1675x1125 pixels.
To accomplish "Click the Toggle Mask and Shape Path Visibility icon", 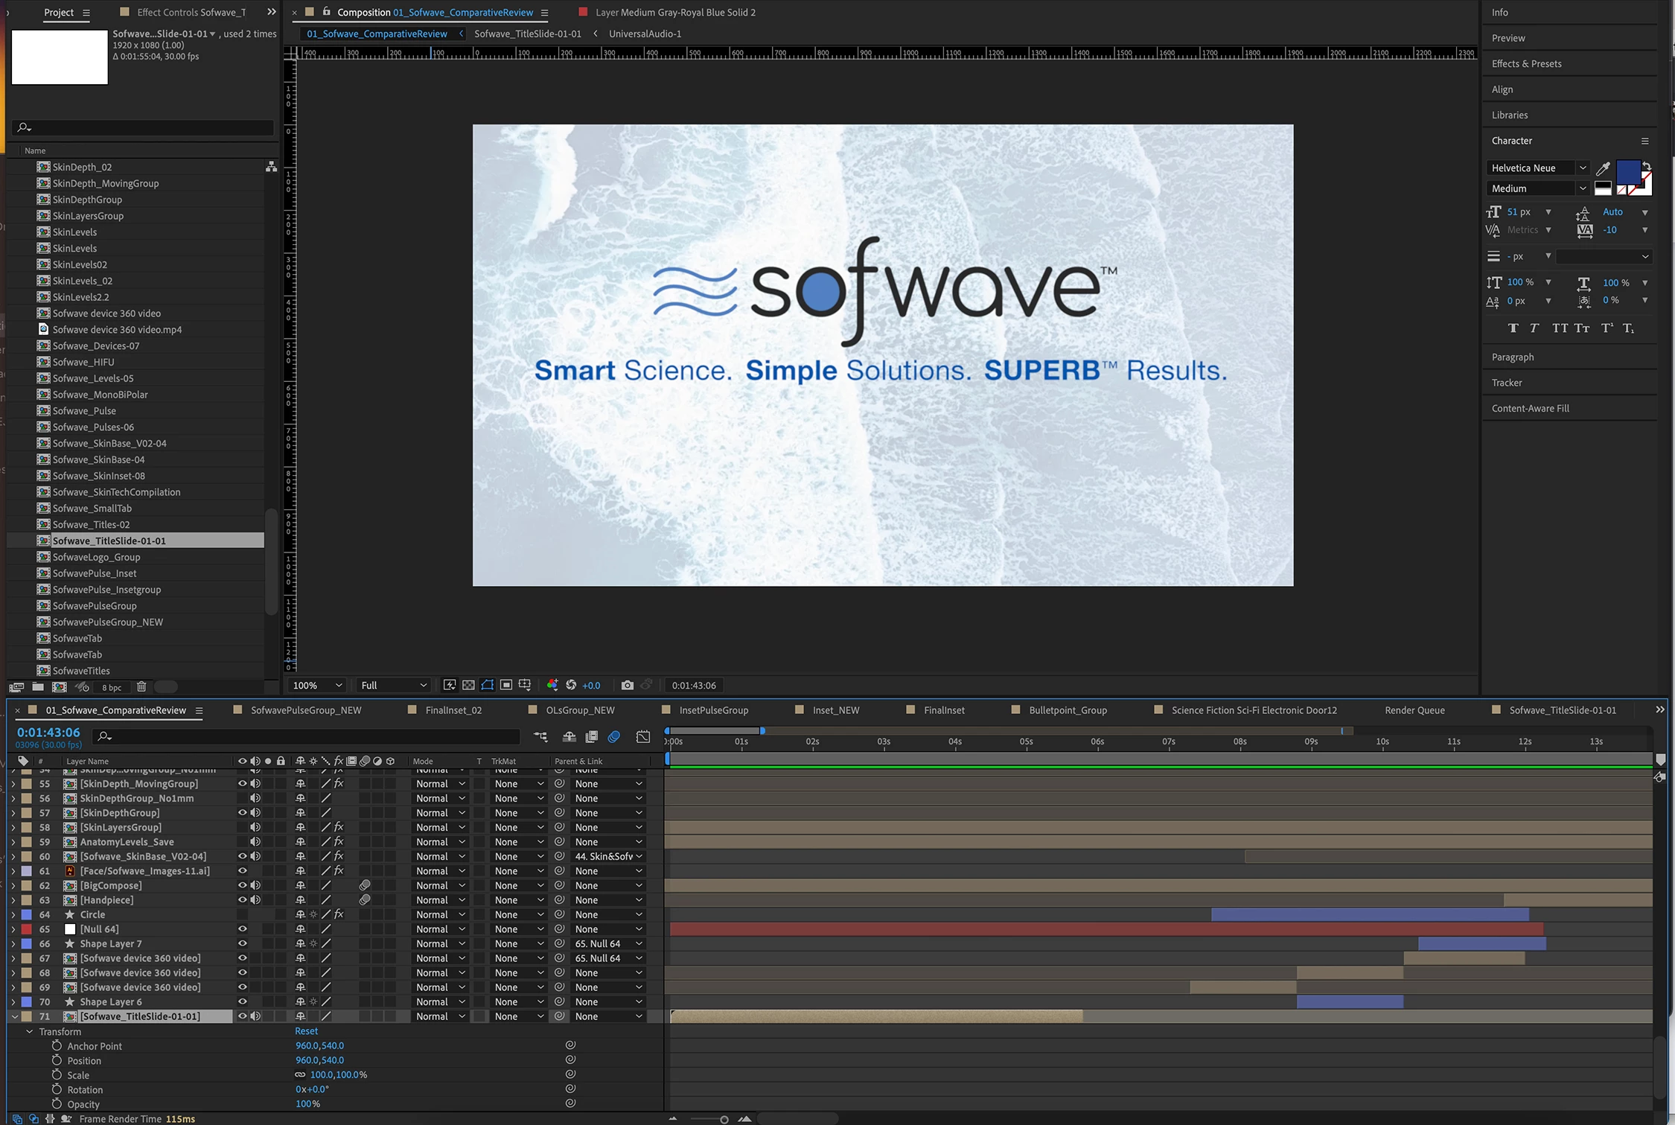I will point(488,685).
